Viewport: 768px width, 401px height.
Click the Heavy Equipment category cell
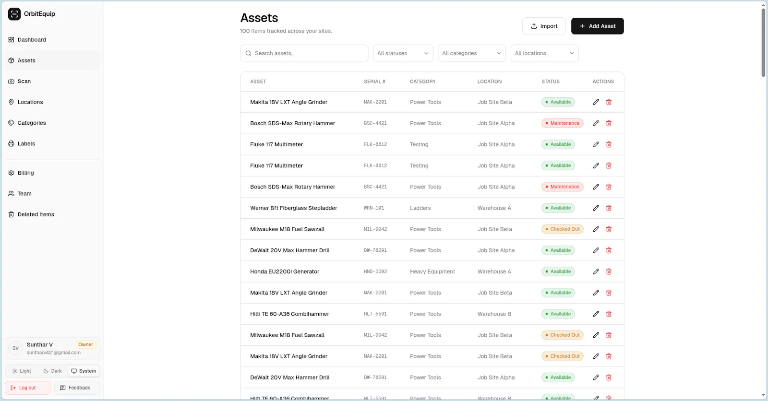pos(432,271)
